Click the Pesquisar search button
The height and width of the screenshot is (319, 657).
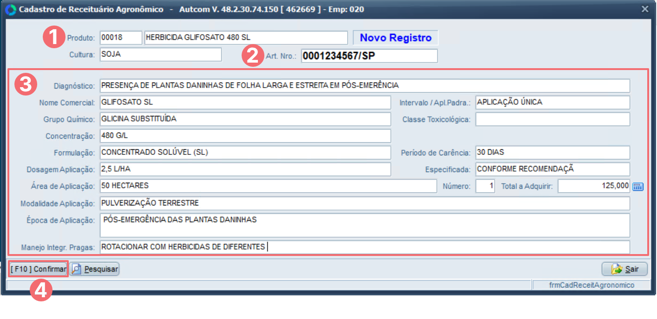click(x=95, y=269)
